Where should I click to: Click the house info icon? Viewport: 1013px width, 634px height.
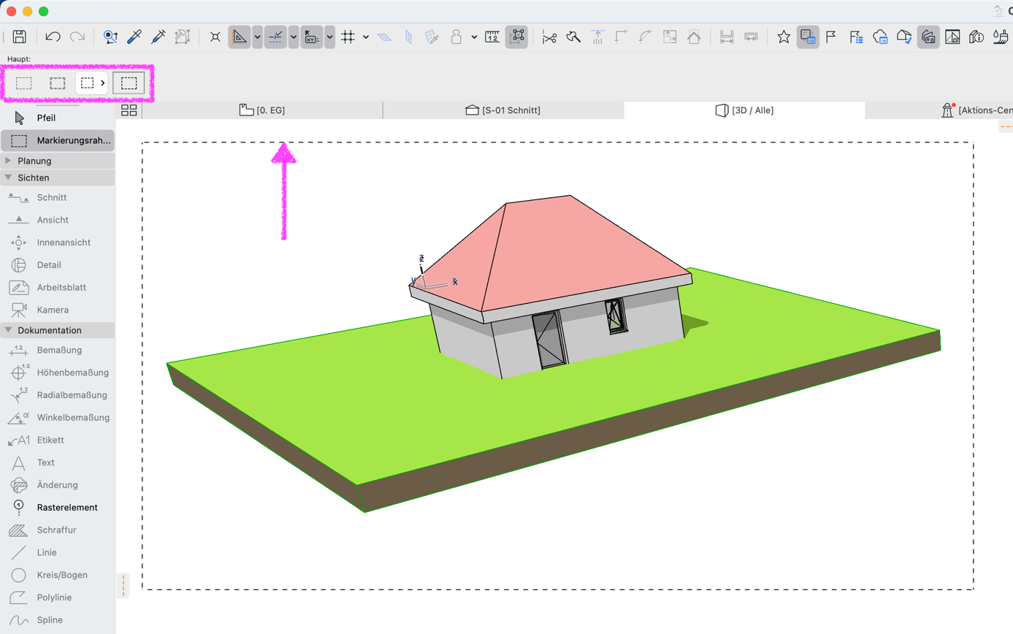click(x=977, y=37)
